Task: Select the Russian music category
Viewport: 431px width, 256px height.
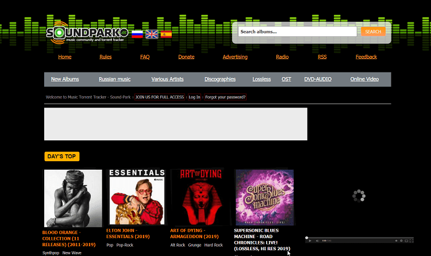Action: click(x=114, y=79)
